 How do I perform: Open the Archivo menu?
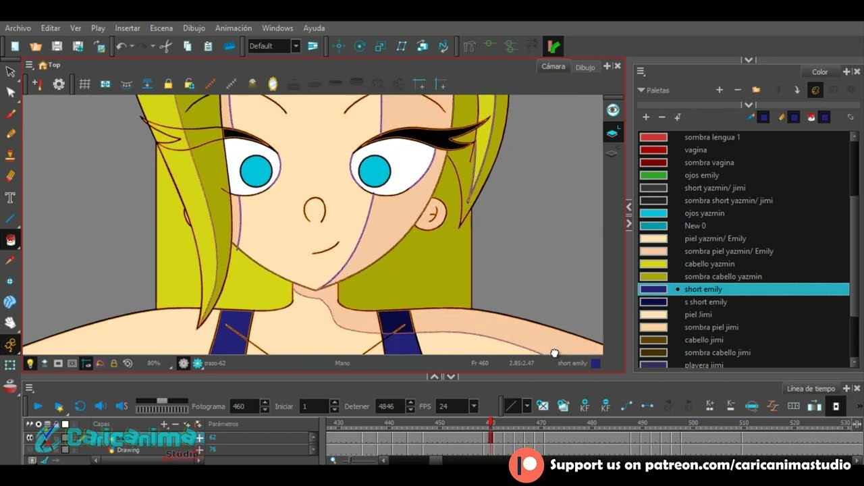pyautogui.click(x=18, y=28)
